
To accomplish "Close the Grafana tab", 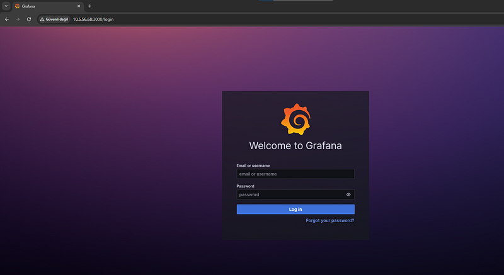I will [79, 6].
